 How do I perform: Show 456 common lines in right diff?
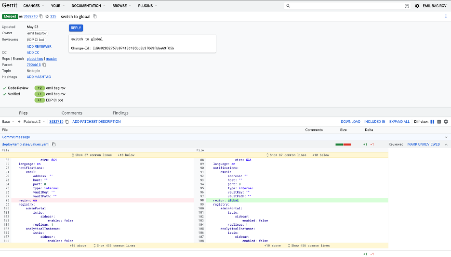pyautogui.click(x=309, y=246)
